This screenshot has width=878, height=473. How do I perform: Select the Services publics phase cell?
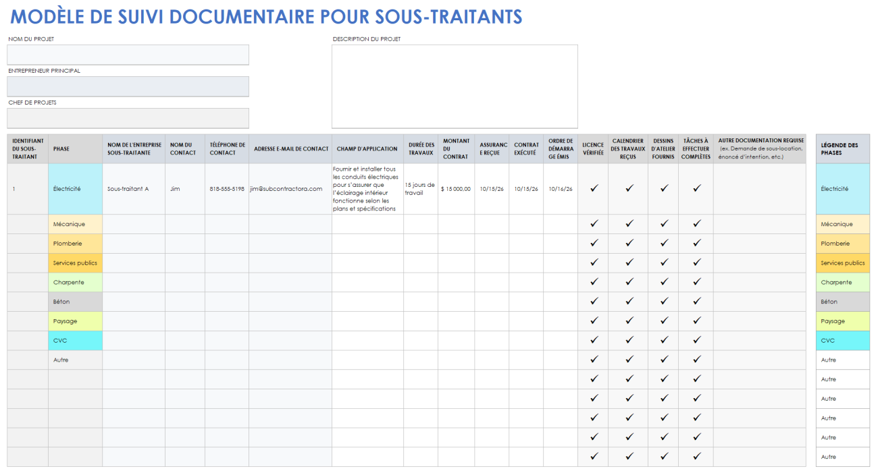74,262
